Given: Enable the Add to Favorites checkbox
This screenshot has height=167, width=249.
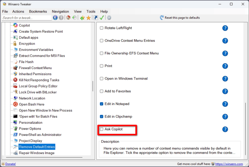Looking at the screenshot, I should (x=101, y=91).
